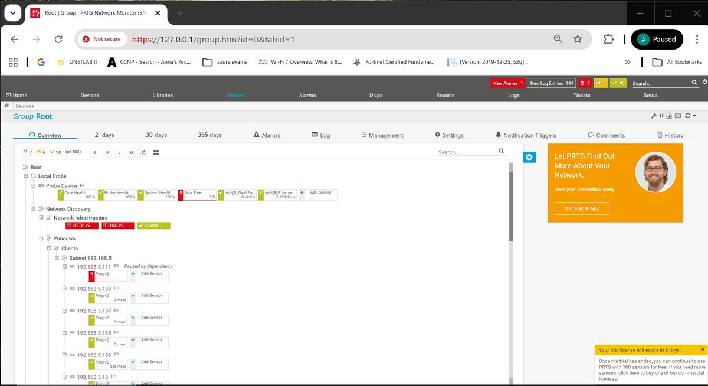
Task: Open the DNS v2 down sensor
Action: [x=117, y=225]
